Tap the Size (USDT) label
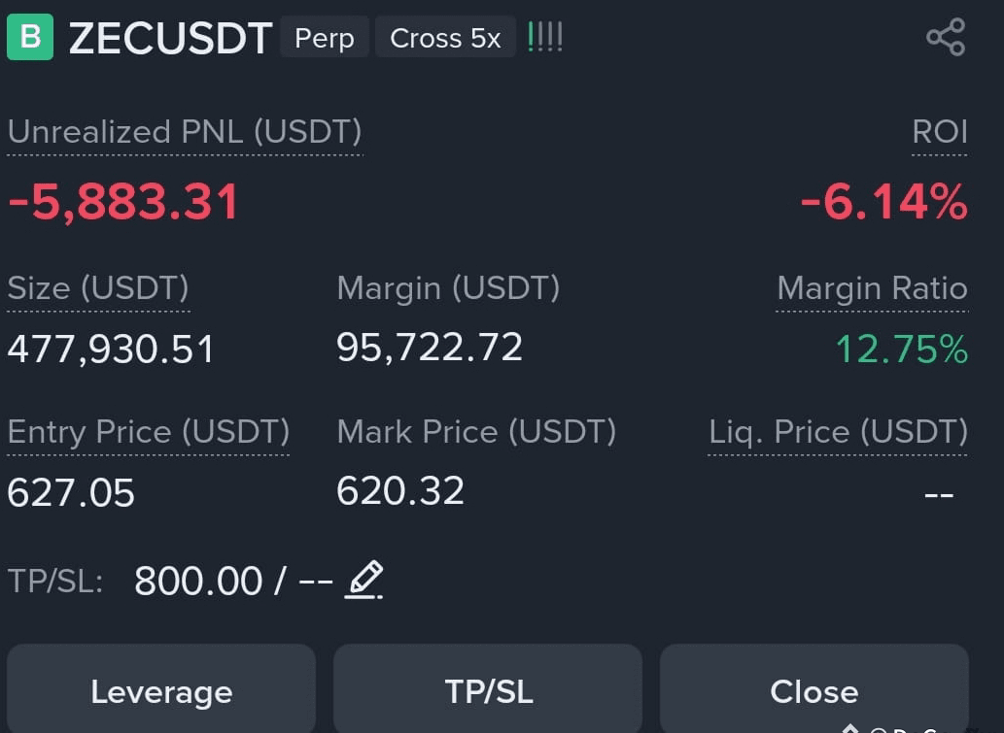The image size is (1004, 733). (98, 288)
